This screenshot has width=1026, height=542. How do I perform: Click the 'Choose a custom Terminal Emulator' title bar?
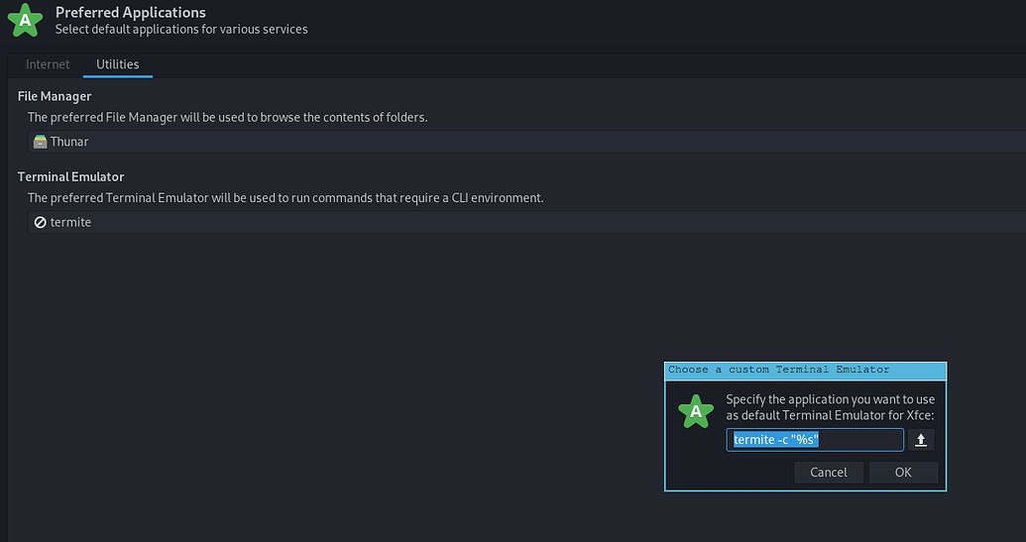pos(806,371)
